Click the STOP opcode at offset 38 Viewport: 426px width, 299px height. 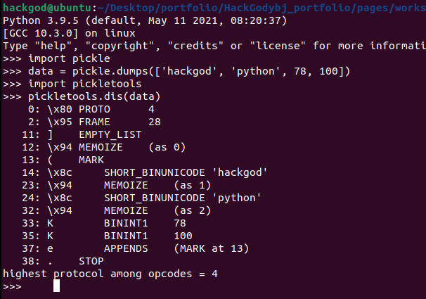(x=91, y=261)
